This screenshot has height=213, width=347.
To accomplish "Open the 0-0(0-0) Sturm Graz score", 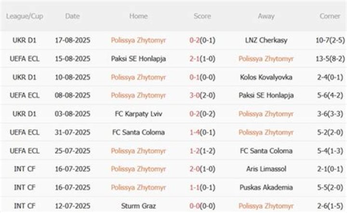I will 202,205.
